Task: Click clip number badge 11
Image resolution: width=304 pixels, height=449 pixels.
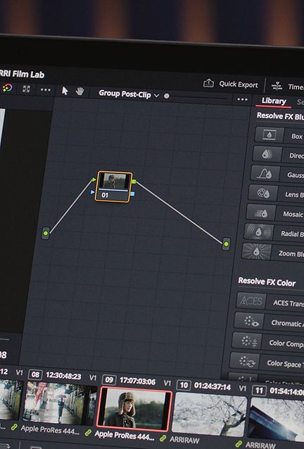Action: (259, 390)
